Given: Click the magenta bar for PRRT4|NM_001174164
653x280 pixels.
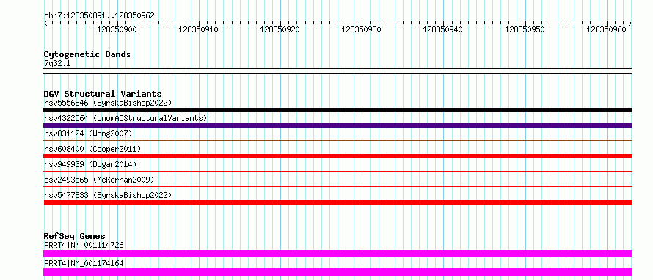Looking at the screenshot, I should (x=338, y=272).
